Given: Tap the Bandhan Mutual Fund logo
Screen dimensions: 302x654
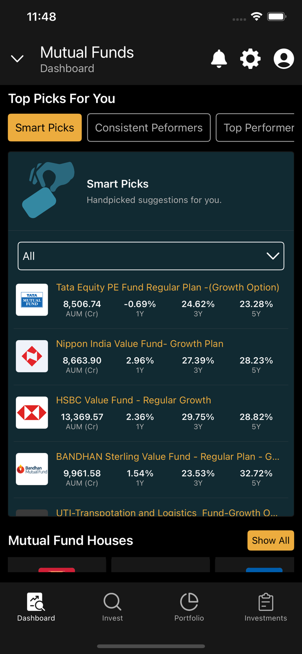Looking at the screenshot, I should click(x=32, y=469).
